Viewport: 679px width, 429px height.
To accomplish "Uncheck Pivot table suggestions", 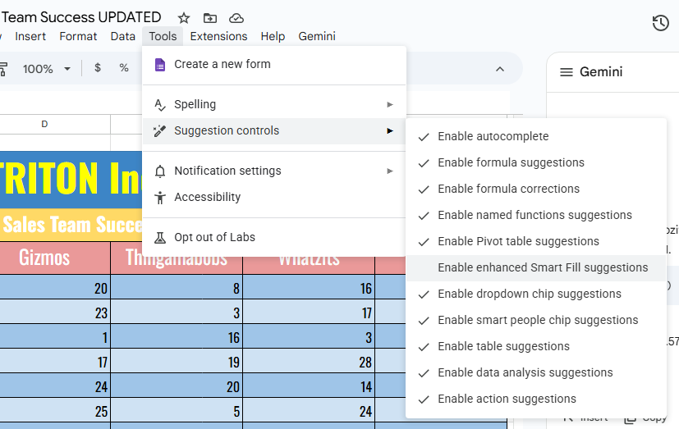I will coord(518,241).
